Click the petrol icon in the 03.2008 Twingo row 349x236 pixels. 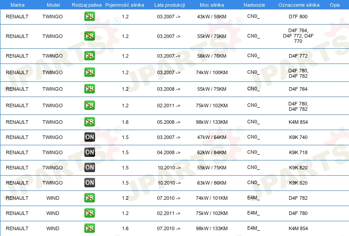pyautogui.click(x=89, y=88)
